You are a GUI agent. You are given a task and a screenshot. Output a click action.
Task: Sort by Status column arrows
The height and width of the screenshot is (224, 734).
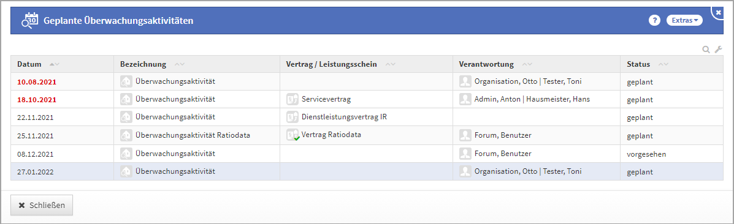[x=663, y=64]
